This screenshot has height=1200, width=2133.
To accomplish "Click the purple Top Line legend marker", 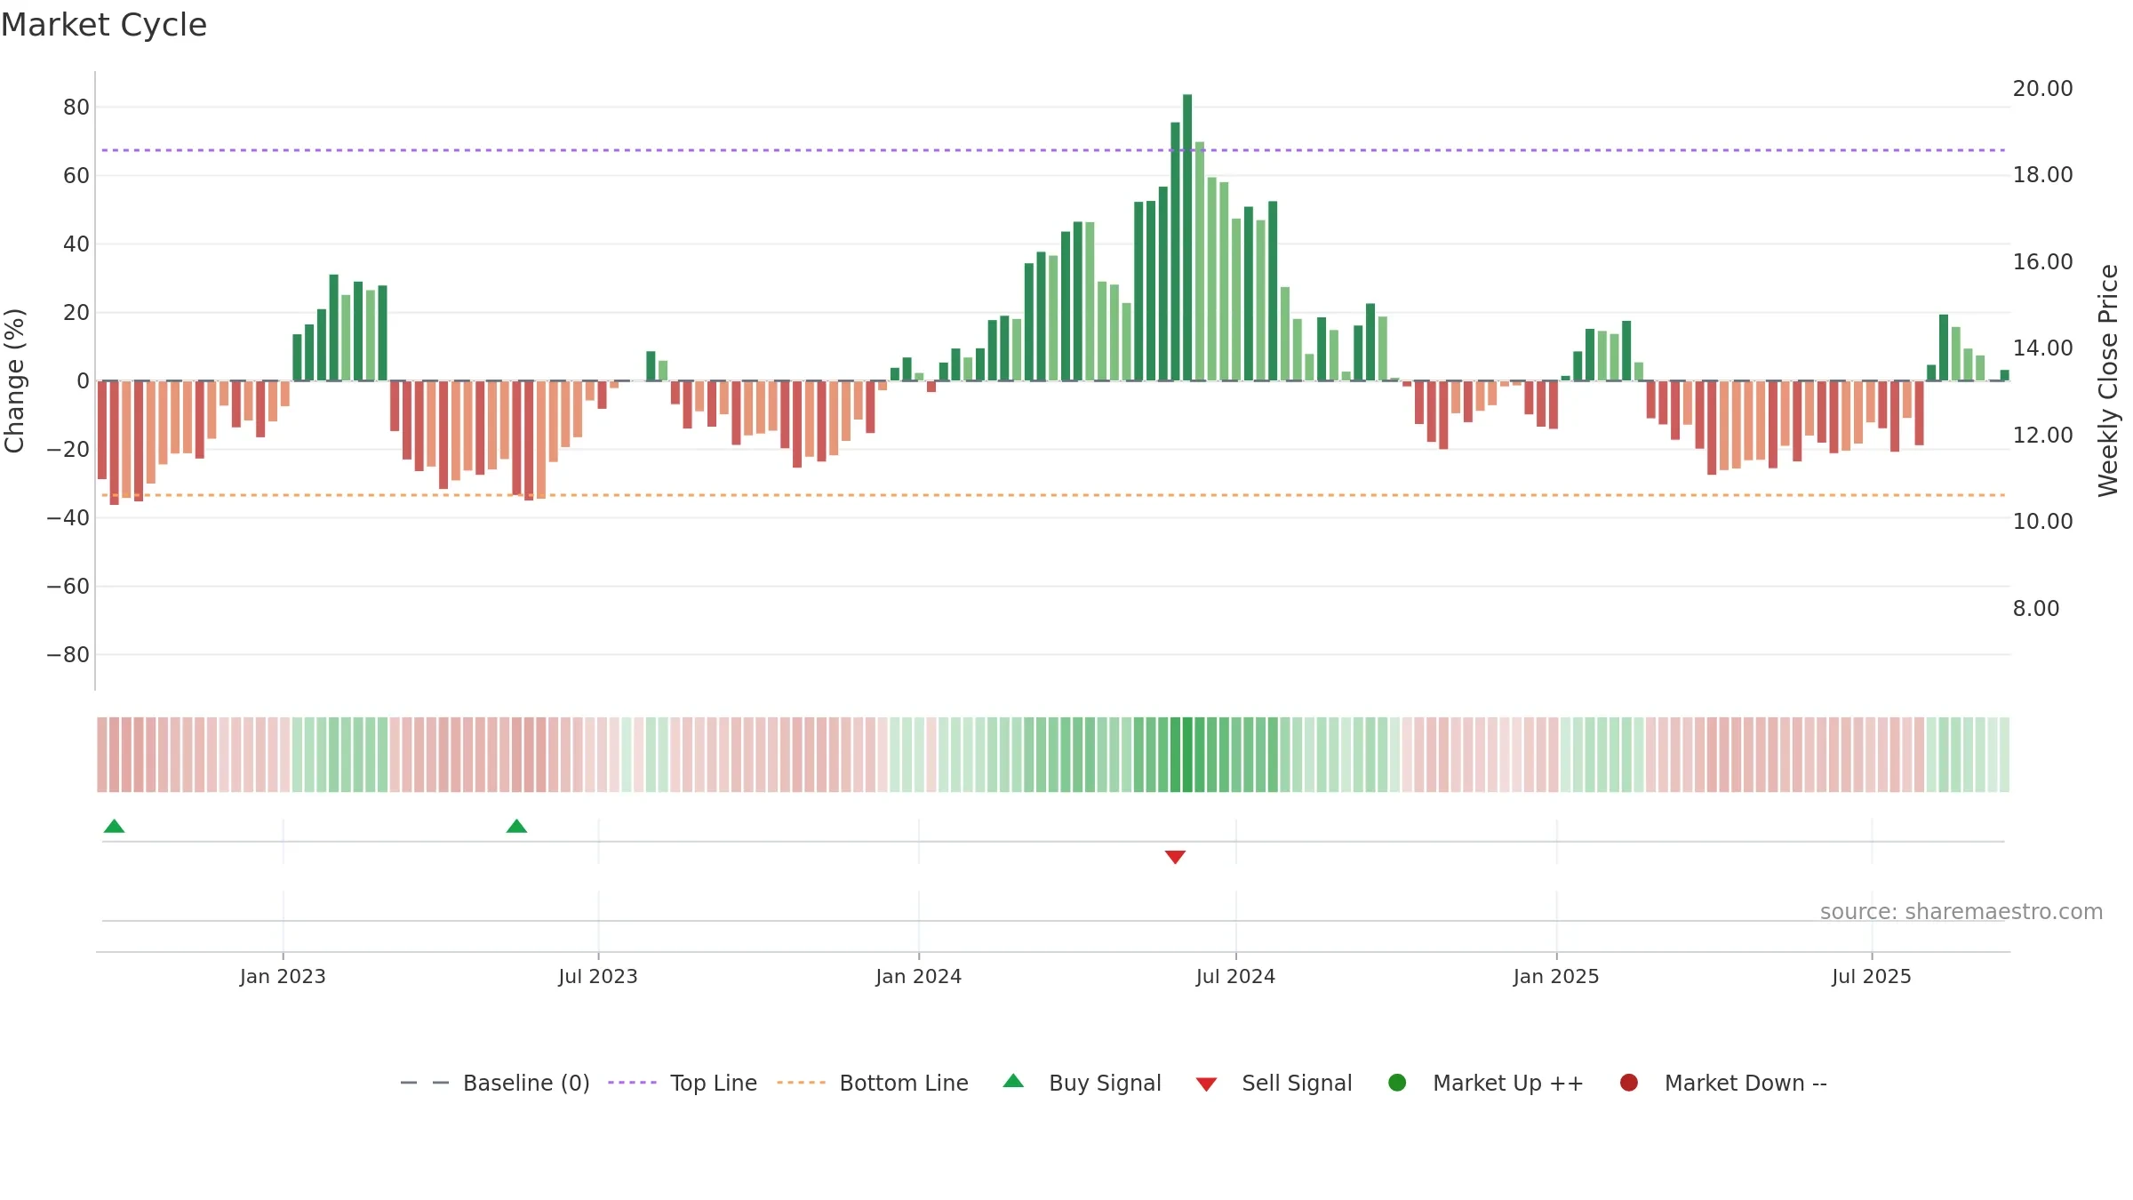I will tap(632, 1083).
